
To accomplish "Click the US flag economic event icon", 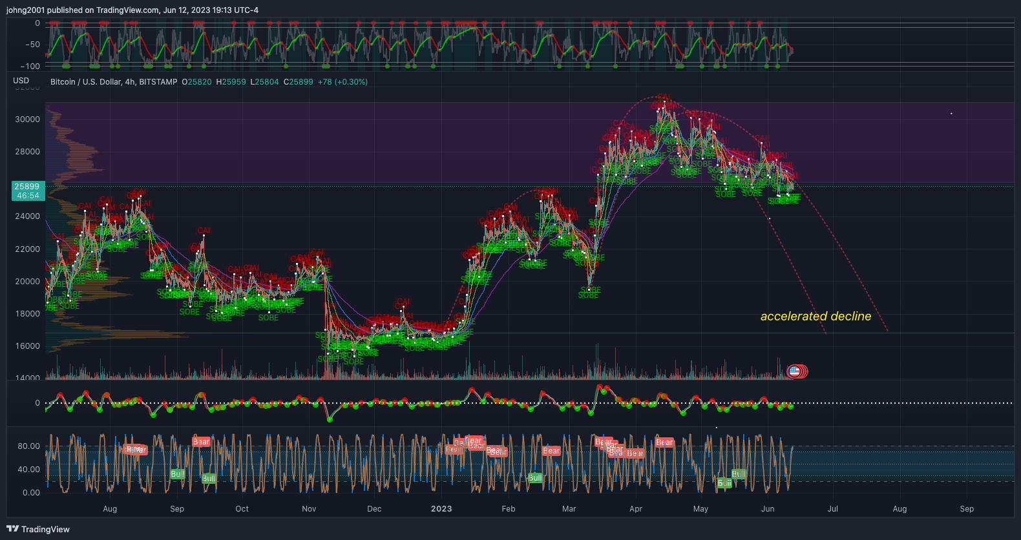I will (x=795, y=371).
